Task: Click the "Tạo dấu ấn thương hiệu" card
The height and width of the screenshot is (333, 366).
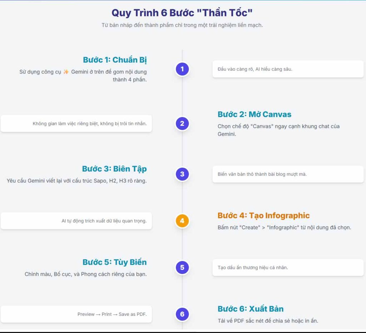Action: pos(288,267)
